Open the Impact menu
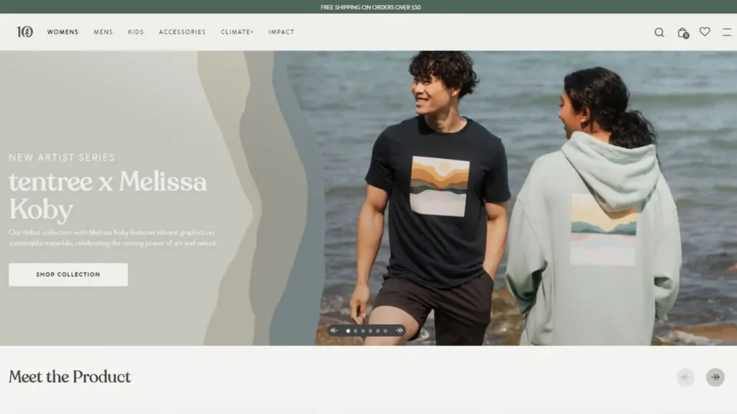The width and height of the screenshot is (737, 414). click(281, 32)
